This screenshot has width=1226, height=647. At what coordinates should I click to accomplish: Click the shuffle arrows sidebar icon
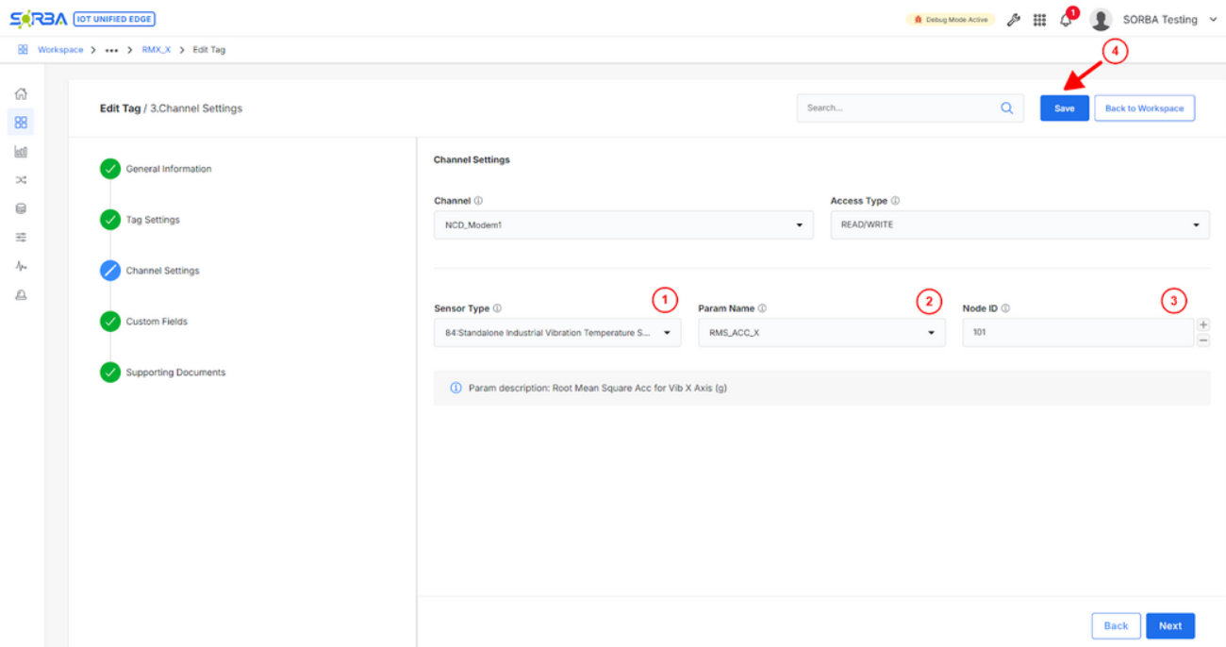pos(21,180)
